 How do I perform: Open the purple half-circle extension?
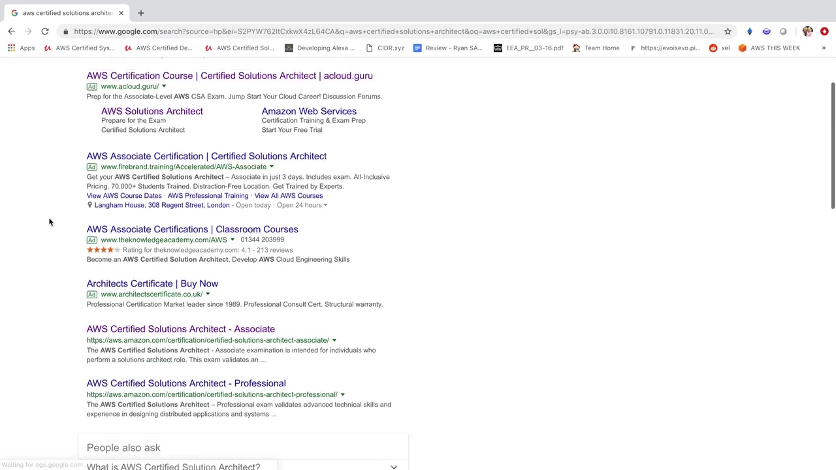(x=767, y=31)
